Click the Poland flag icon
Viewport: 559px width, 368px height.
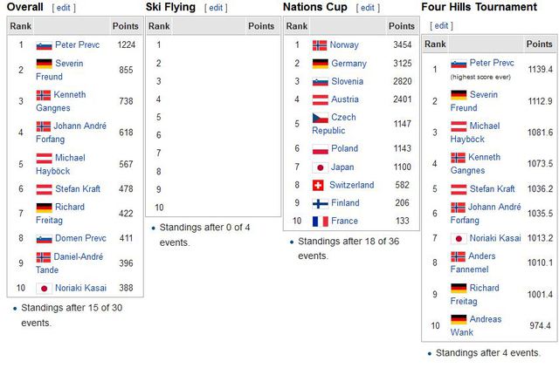pos(321,149)
